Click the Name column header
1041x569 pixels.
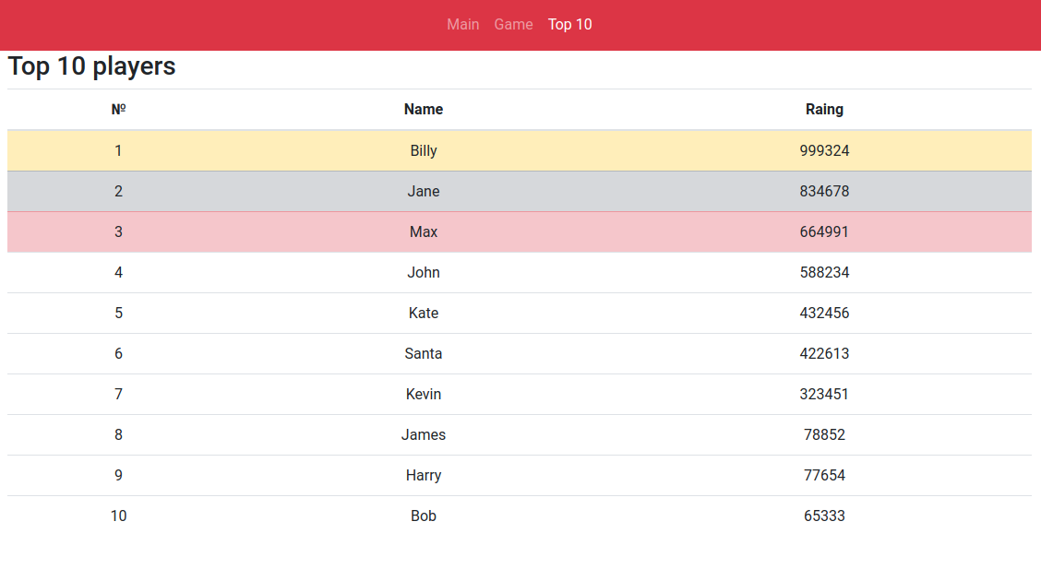(x=424, y=110)
